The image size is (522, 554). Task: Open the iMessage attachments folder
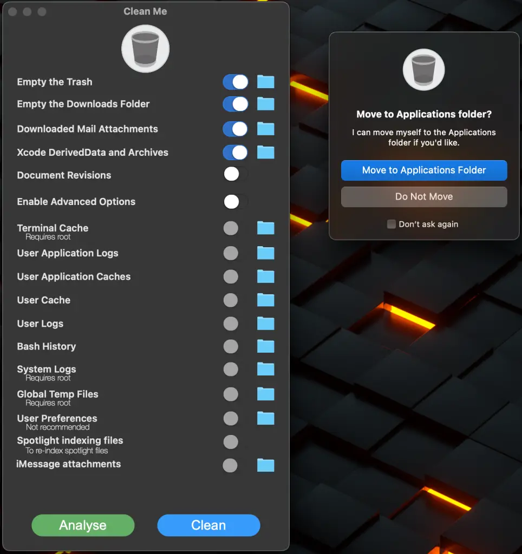click(x=265, y=465)
